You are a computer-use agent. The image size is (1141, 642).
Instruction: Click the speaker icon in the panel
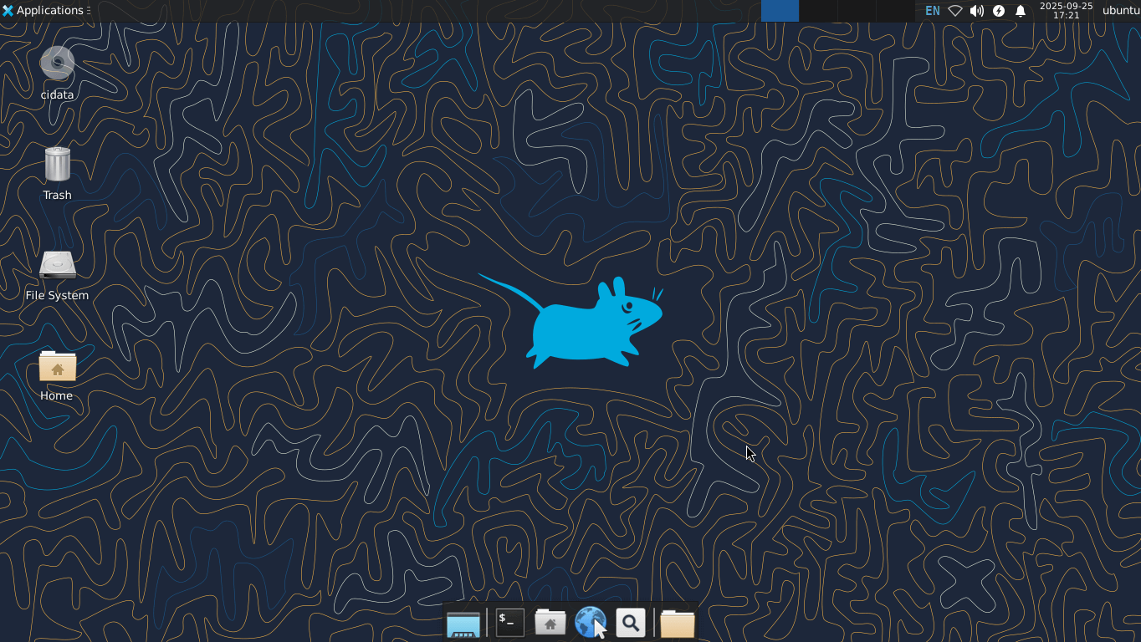tap(977, 10)
